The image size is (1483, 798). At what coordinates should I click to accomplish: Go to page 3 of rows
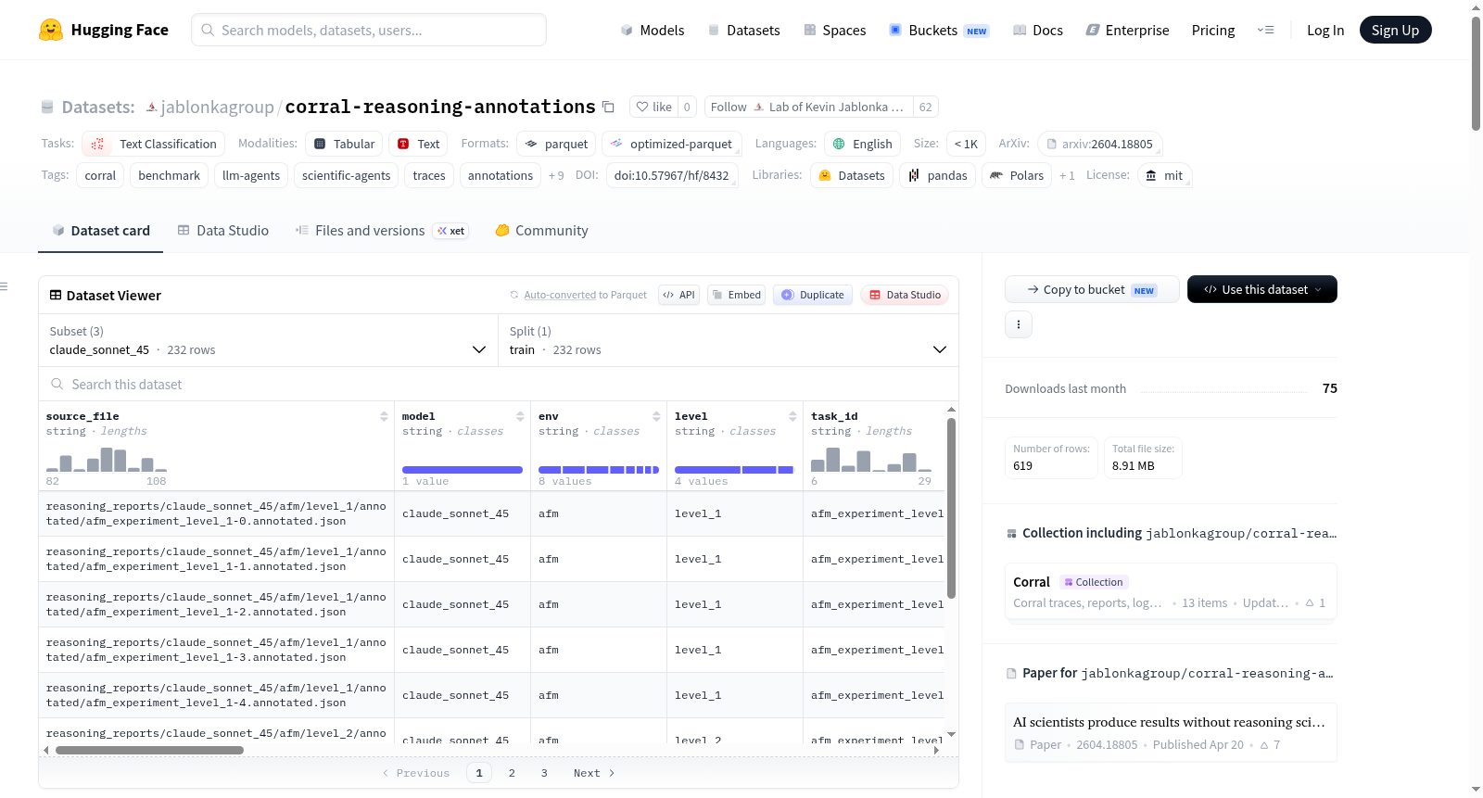coord(544,773)
